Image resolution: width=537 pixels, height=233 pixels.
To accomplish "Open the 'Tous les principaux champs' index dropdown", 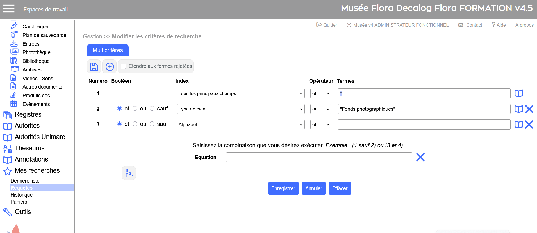I will coord(240,93).
